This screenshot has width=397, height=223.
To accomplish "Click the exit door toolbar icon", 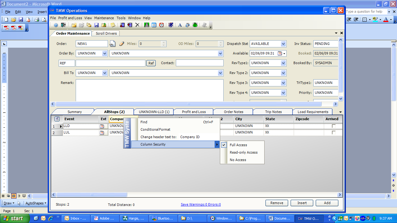I will (63, 25).
